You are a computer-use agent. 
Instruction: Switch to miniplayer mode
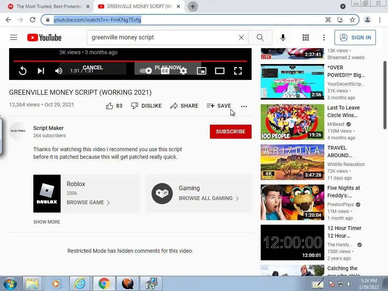[202, 71]
